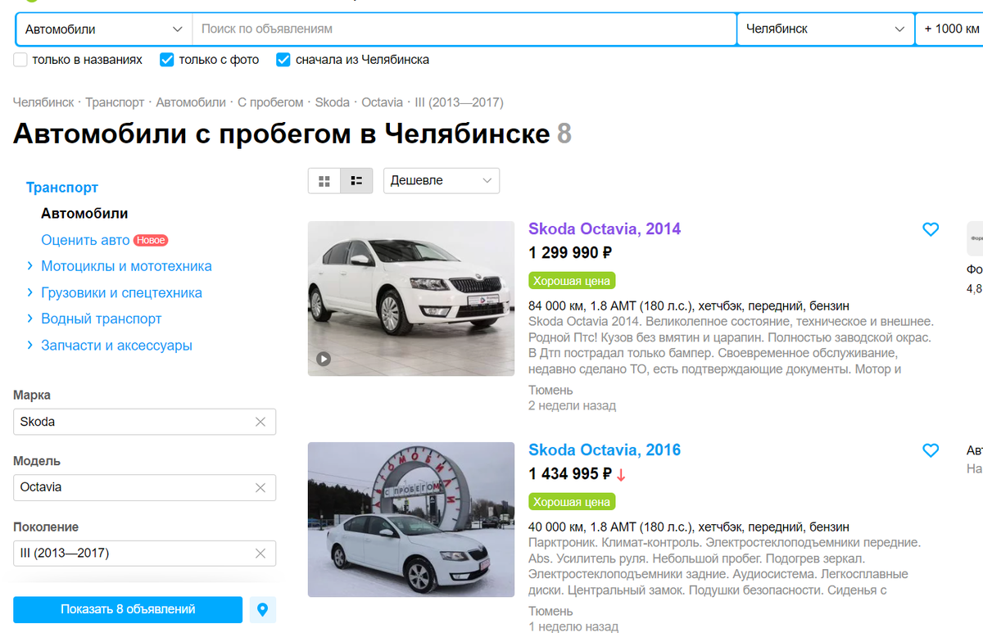The height and width of the screenshot is (633, 983).
Task: Click the 'Новое' badge
Action: (x=151, y=241)
